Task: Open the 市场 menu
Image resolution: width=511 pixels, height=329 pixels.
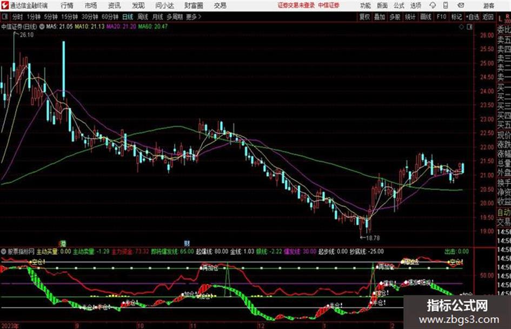Action: [91, 5]
